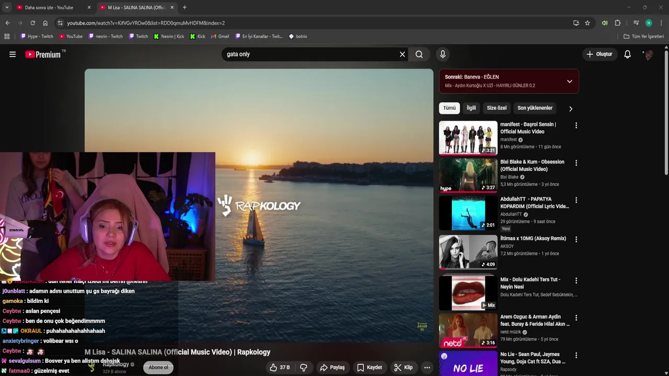Go back with browser back arrow
The height and width of the screenshot is (376, 669).
tap(7, 23)
